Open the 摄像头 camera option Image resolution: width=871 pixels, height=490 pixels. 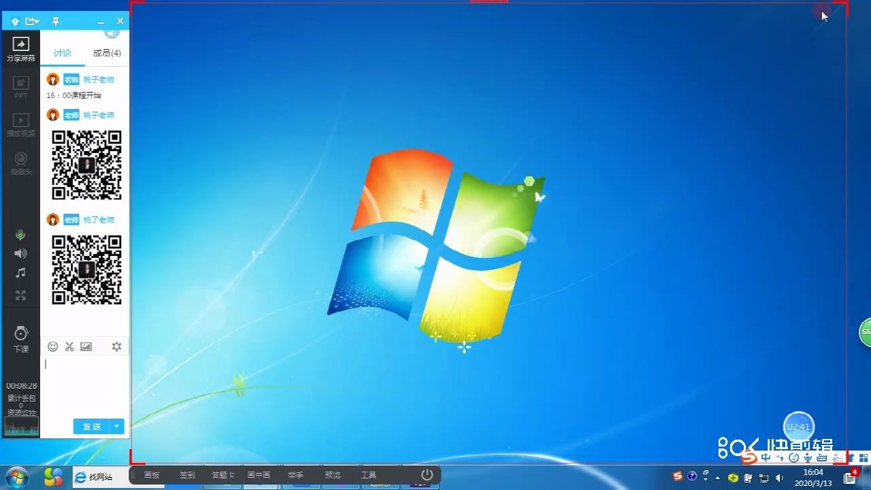[x=21, y=163]
